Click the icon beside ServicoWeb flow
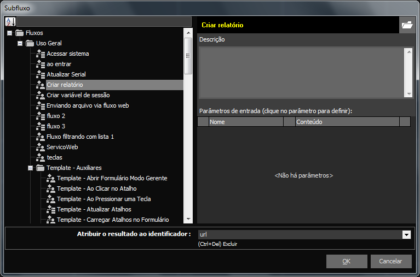 pyautogui.click(x=40, y=147)
